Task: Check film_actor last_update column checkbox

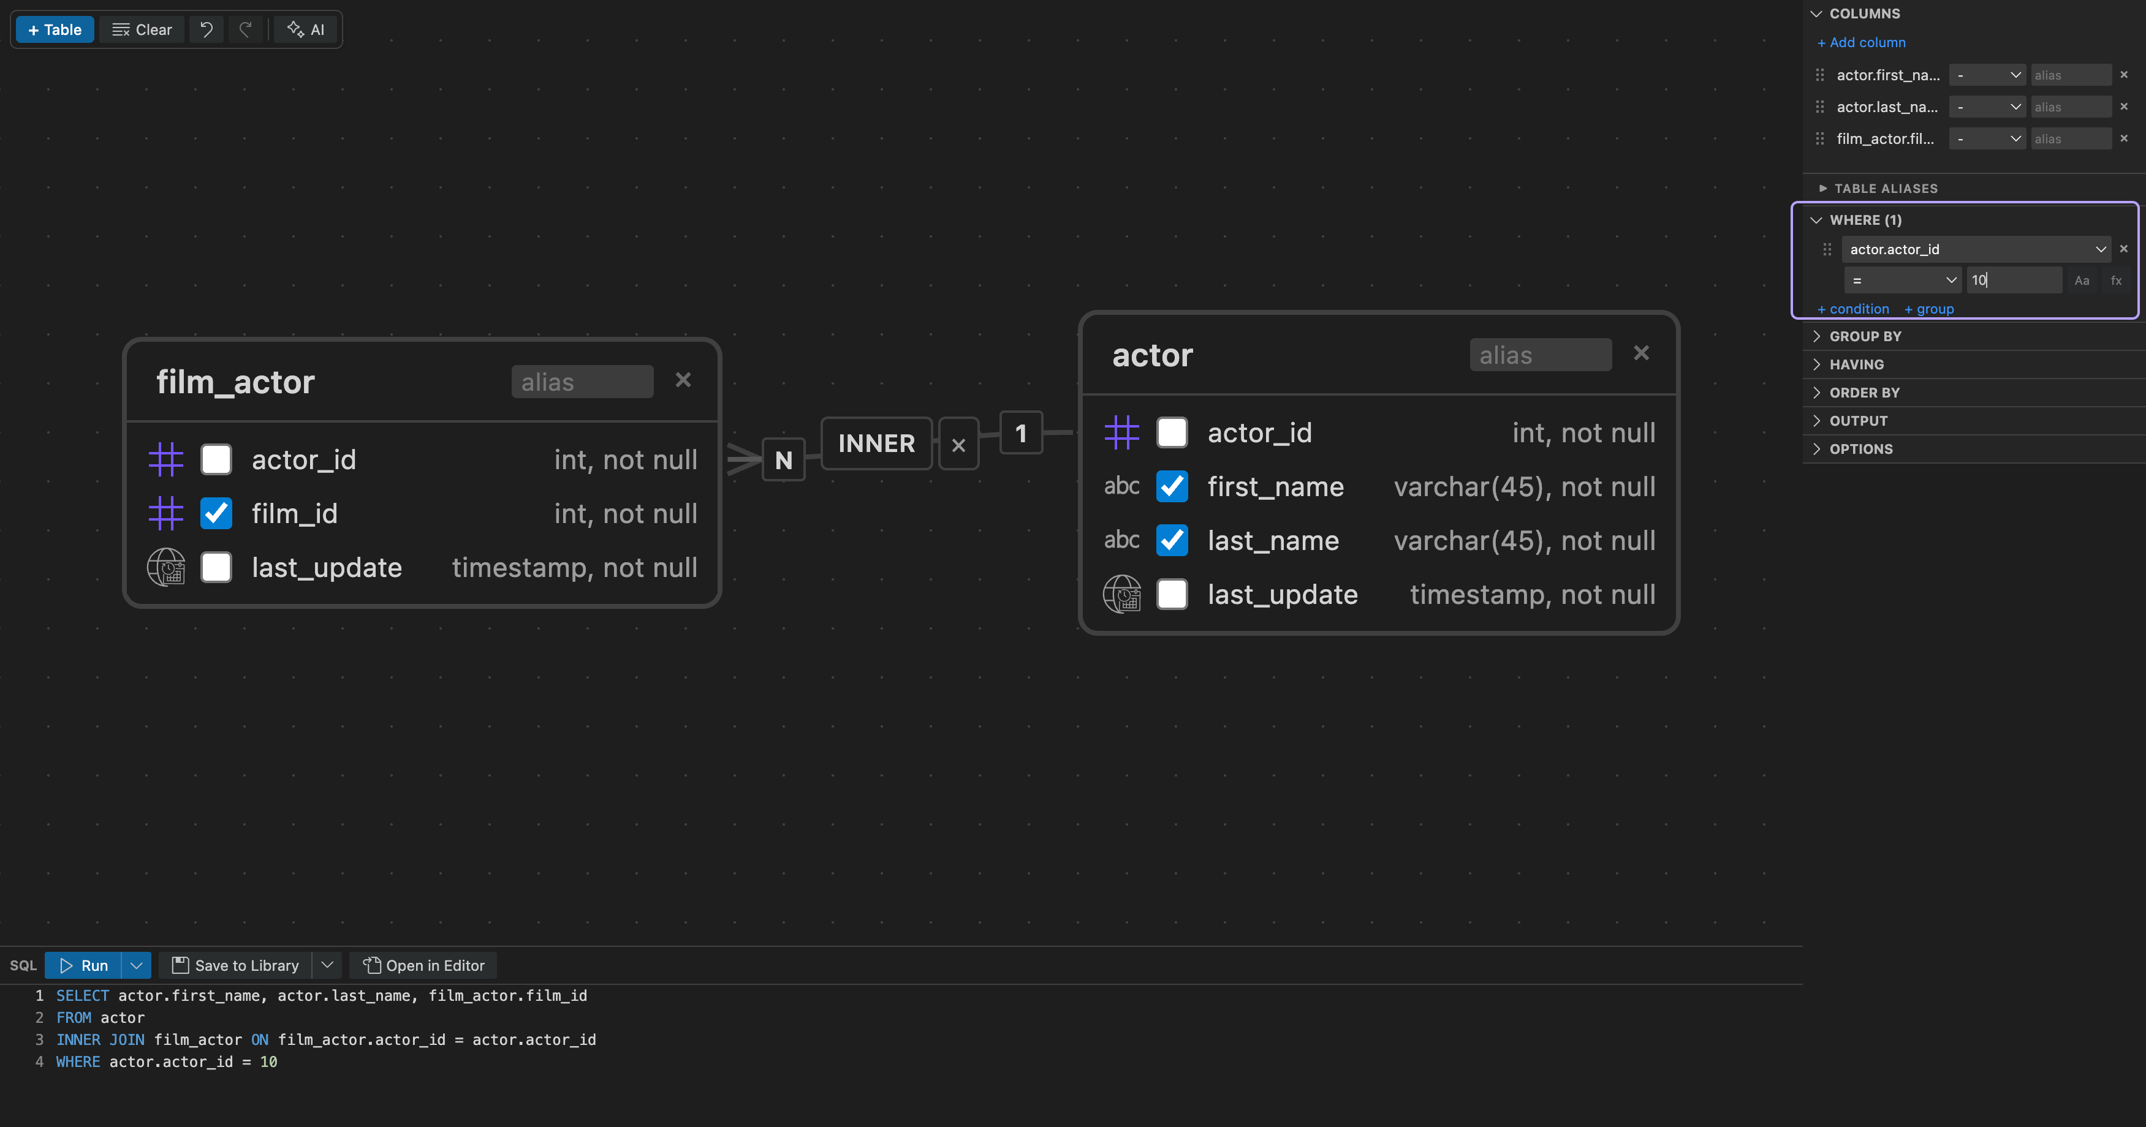Action: 216,568
